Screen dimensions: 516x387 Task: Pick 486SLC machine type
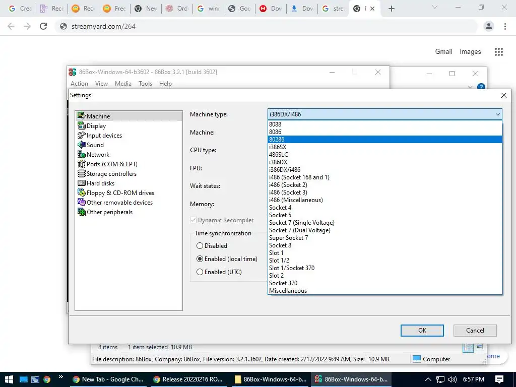[385, 154]
